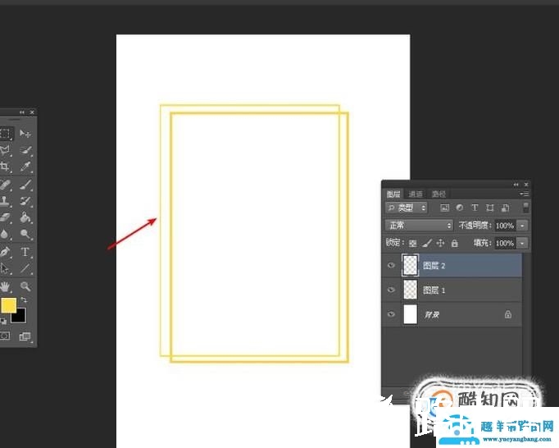
Task: Select the Eyedropper tool
Action: click(25, 167)
